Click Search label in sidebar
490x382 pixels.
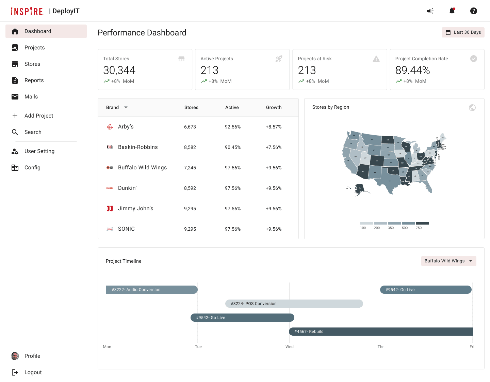tap(33, 132)
